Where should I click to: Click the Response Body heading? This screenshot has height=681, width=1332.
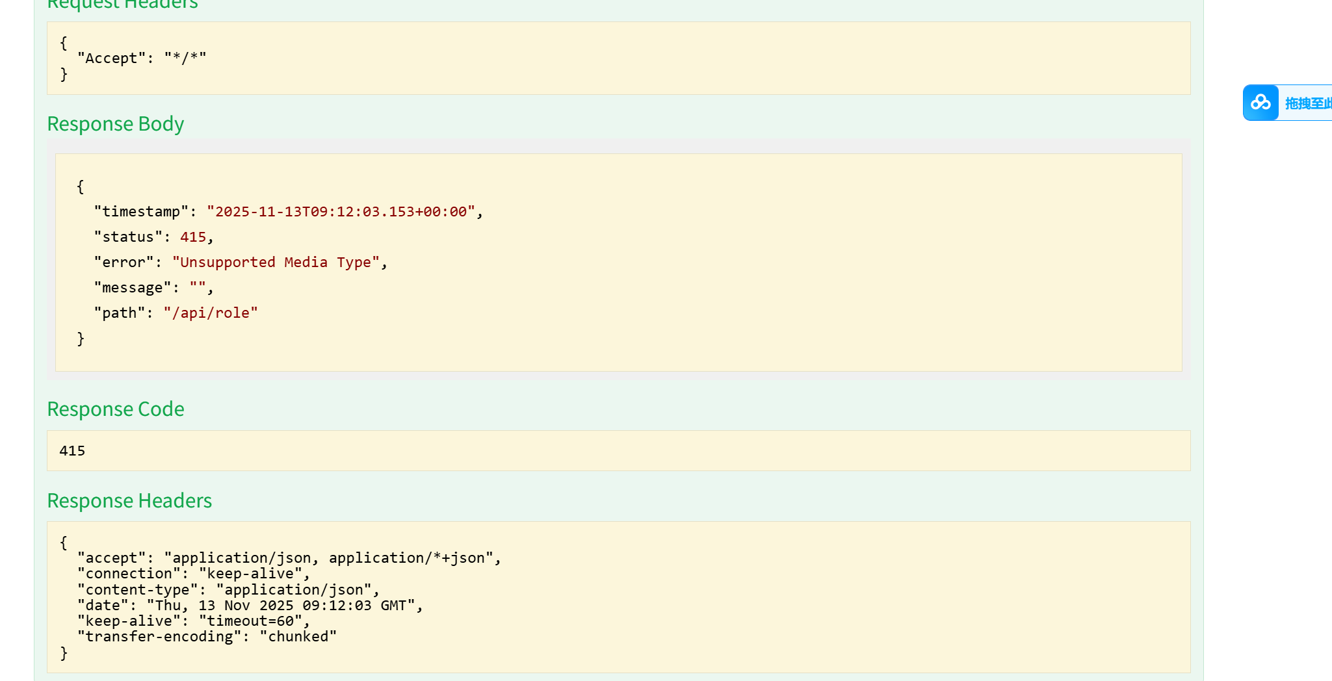coord(116,123)
